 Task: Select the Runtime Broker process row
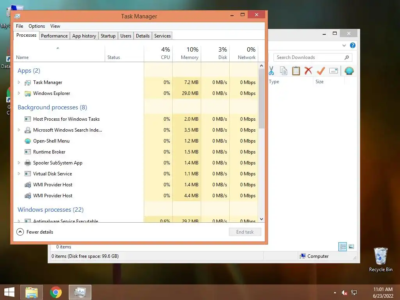[x=136, y=152]
